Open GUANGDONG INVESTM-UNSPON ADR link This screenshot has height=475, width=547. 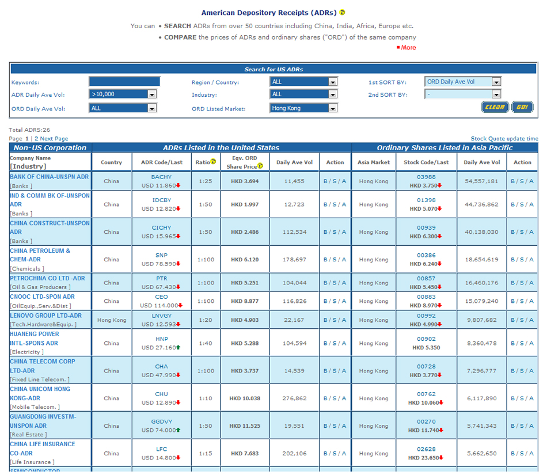(43, 421)
